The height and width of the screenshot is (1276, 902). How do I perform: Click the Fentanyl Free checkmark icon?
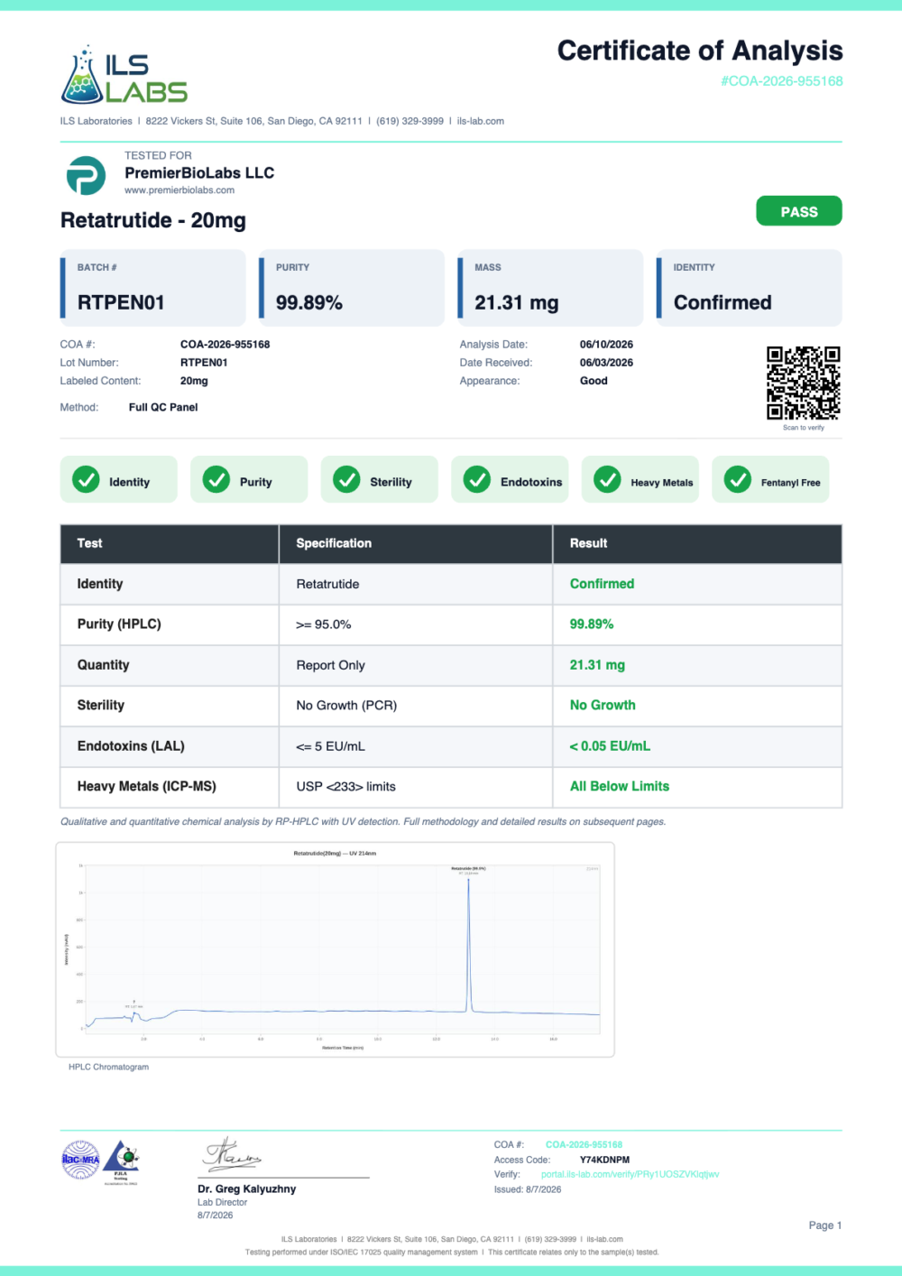pyautogui.click(x=738, y=479)
